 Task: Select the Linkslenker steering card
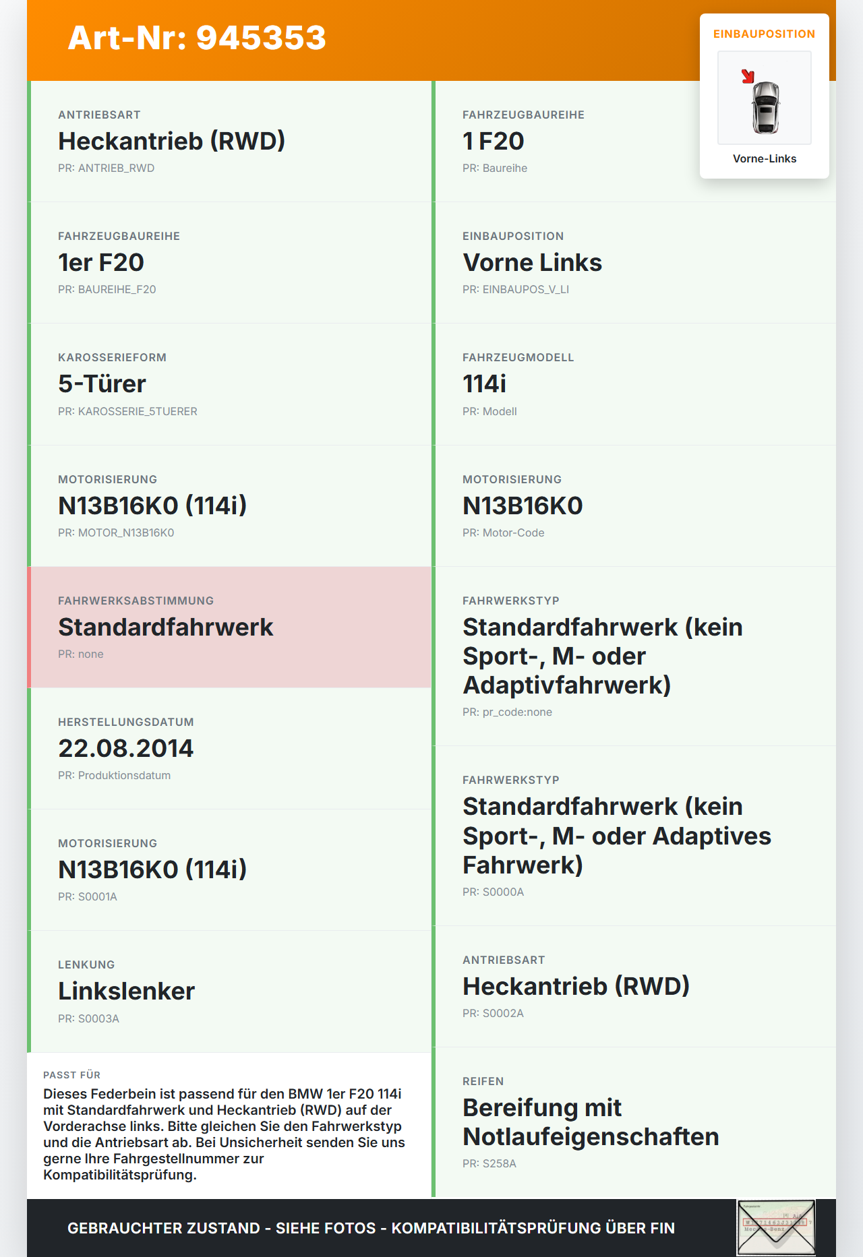point(229,991)
